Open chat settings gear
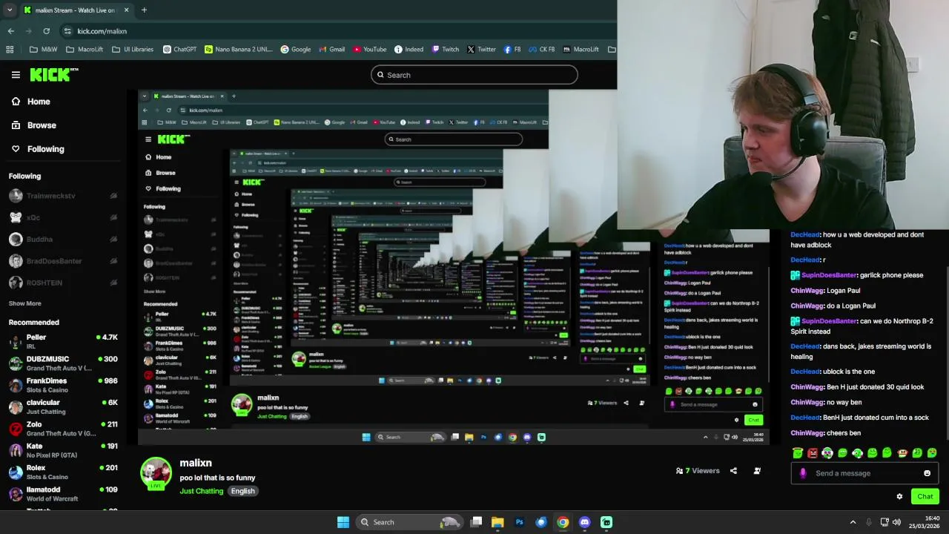Screen dimensions: 949x534 click(x=899, y=497)
